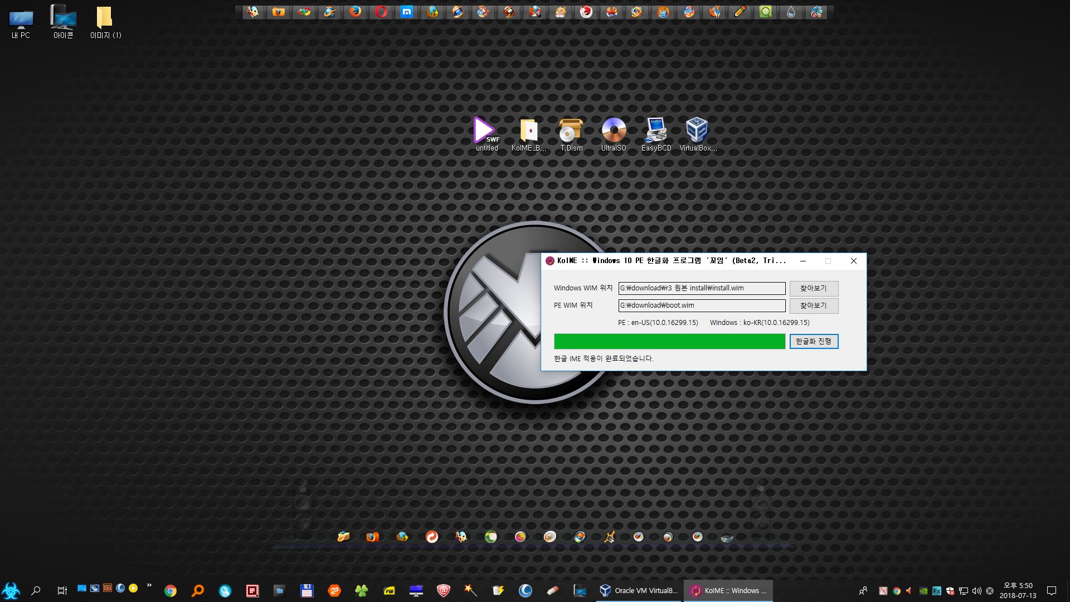
Task: Open 내 PC desktop icon
Action: tap(21, 23)
